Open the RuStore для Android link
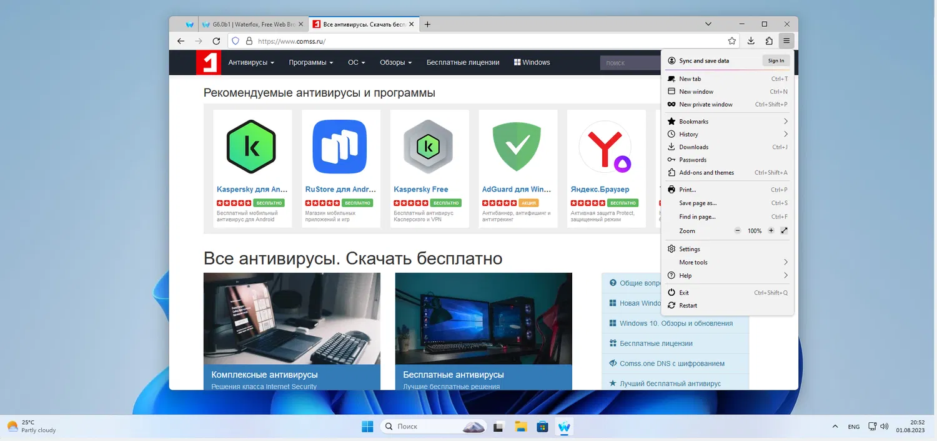Viewport: 937px width, 441px height. [x=340, y=189]
